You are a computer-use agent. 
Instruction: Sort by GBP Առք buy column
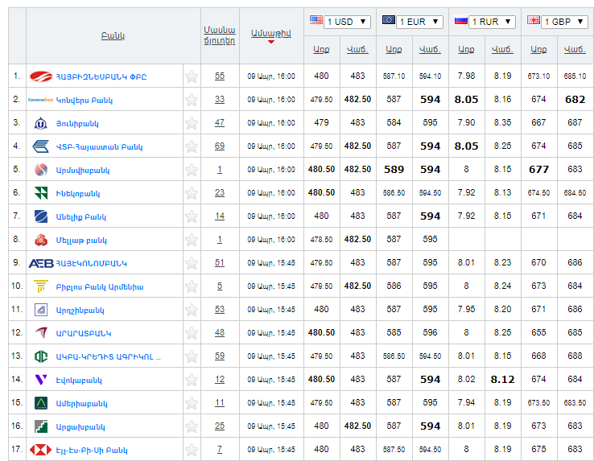point(538,49)
